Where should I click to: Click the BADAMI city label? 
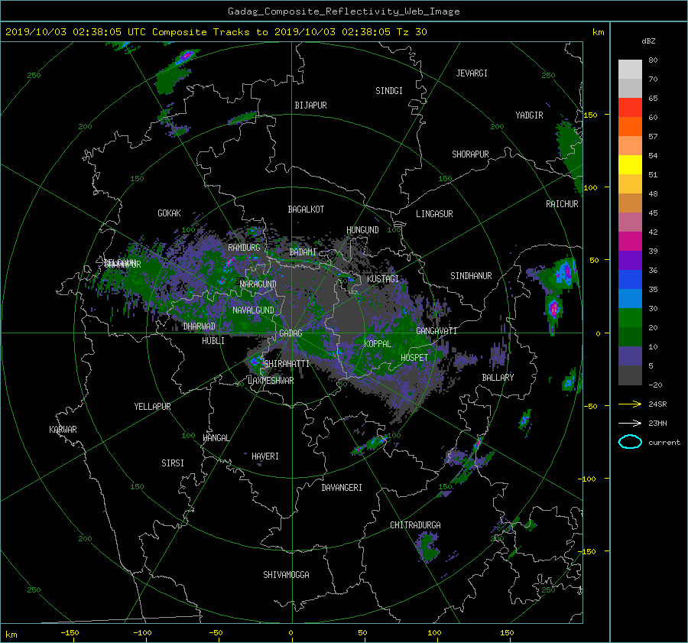pyautogui.click(x=303, y=252)
